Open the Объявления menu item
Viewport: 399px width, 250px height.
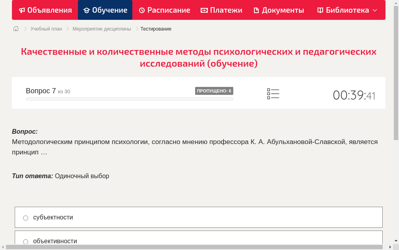pyautogui.click(x=45, y=10)
